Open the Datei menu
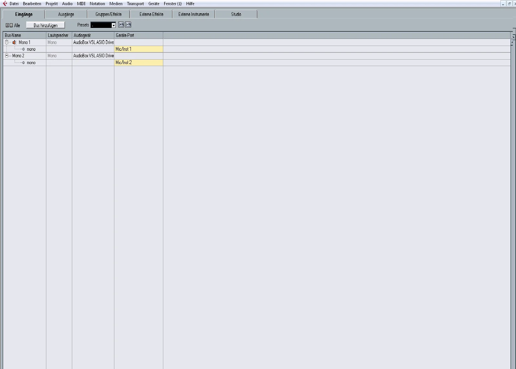 [14, 4]
